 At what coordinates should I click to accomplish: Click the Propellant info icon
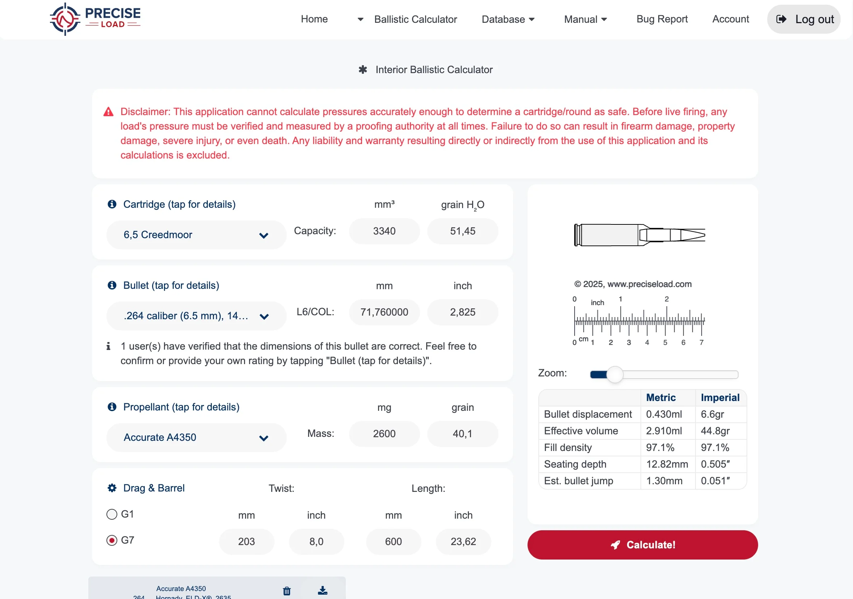coord(112,407)
